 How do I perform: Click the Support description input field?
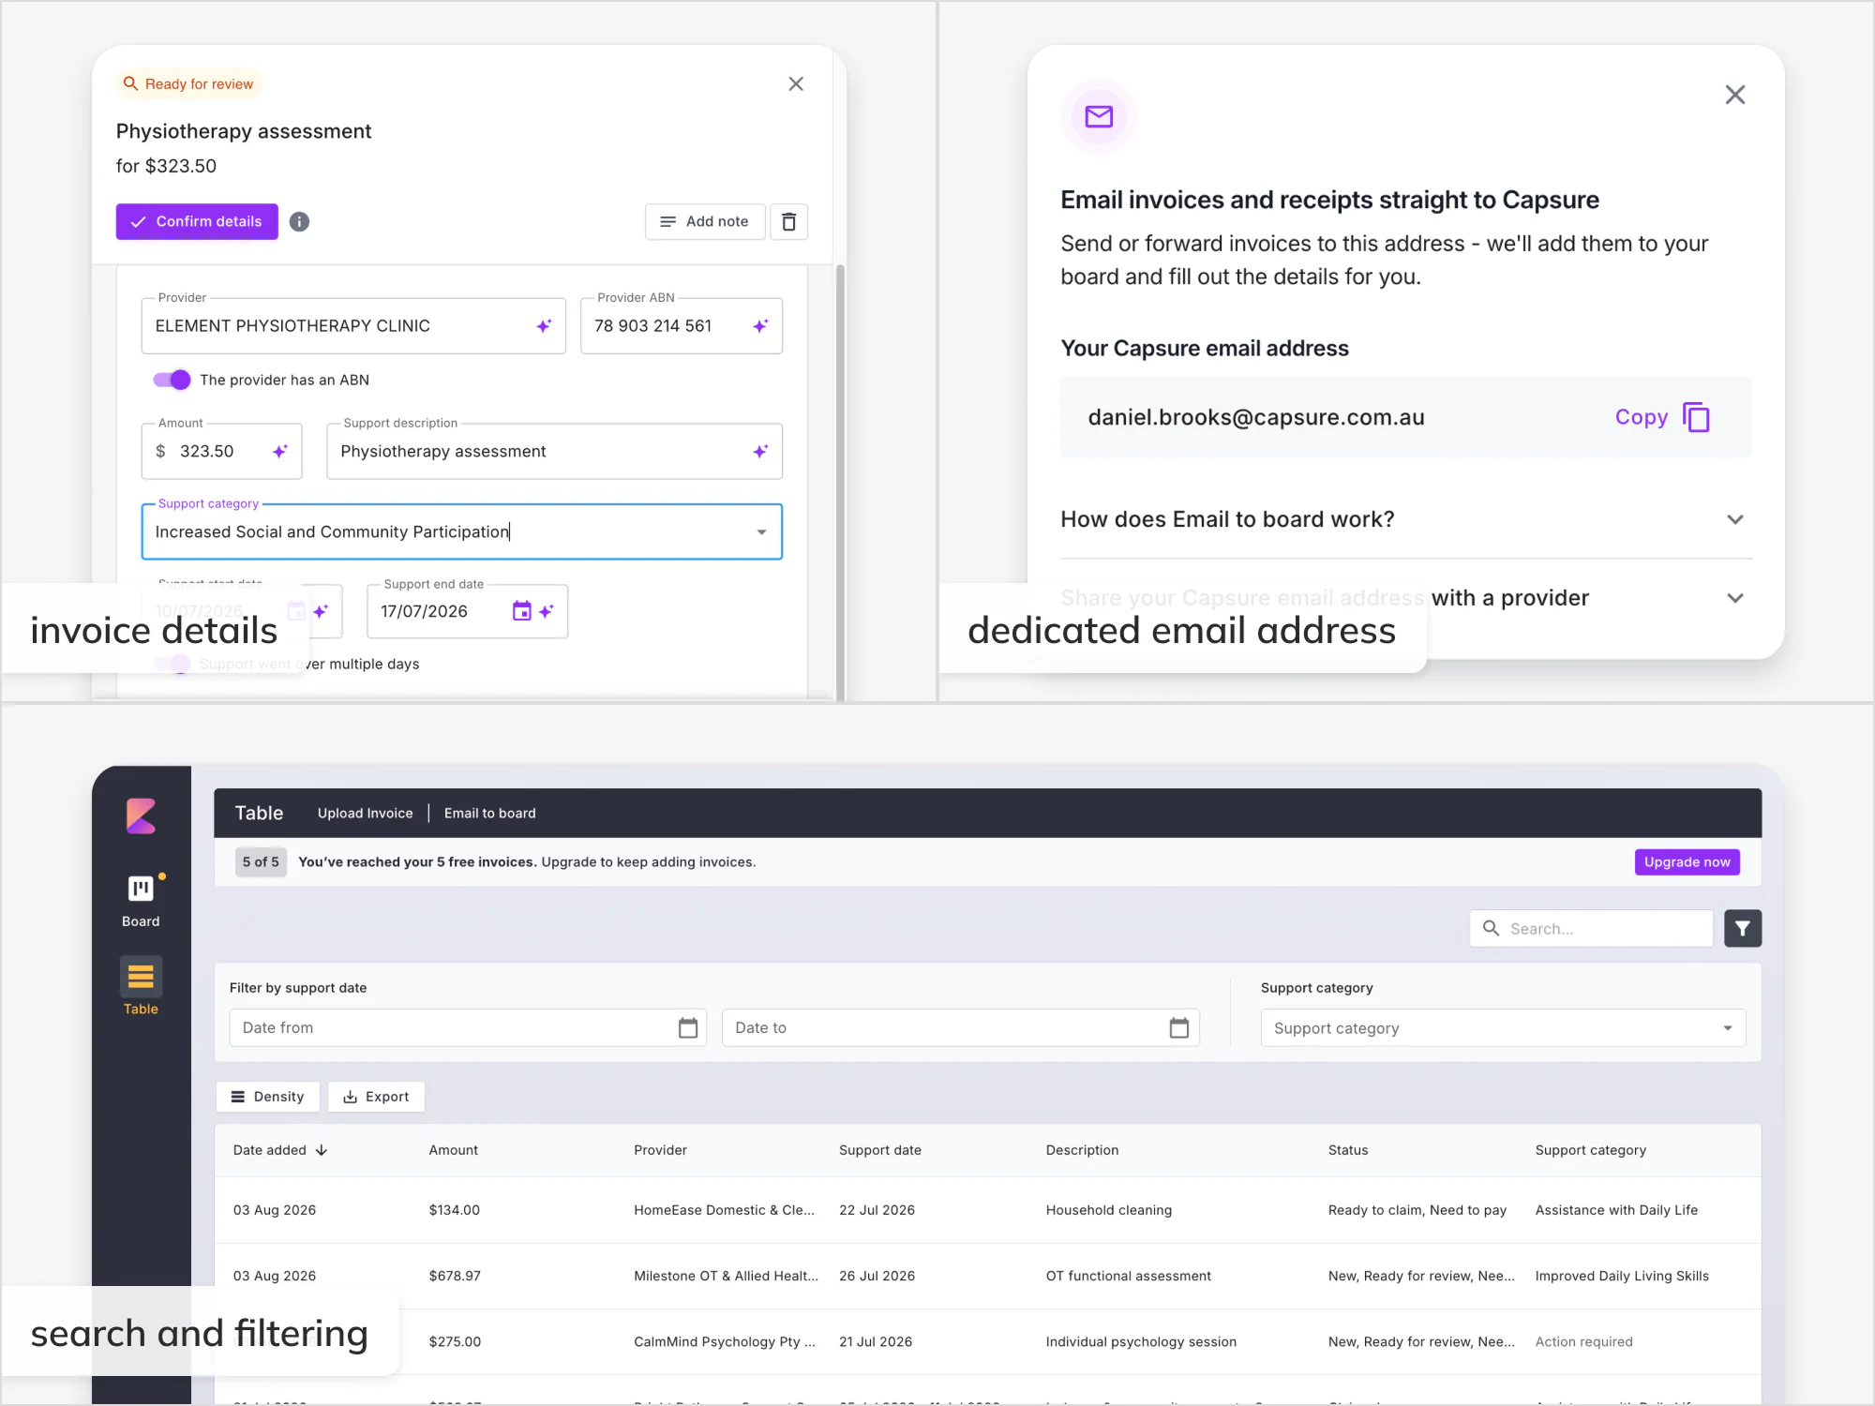[x=554, y=452]
